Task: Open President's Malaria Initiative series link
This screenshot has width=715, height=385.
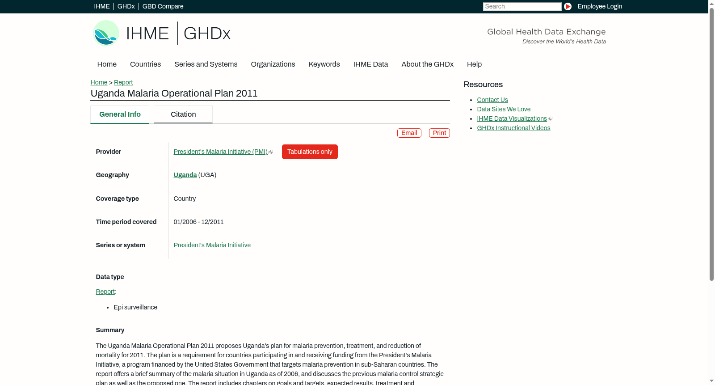Action: point(212,245)
